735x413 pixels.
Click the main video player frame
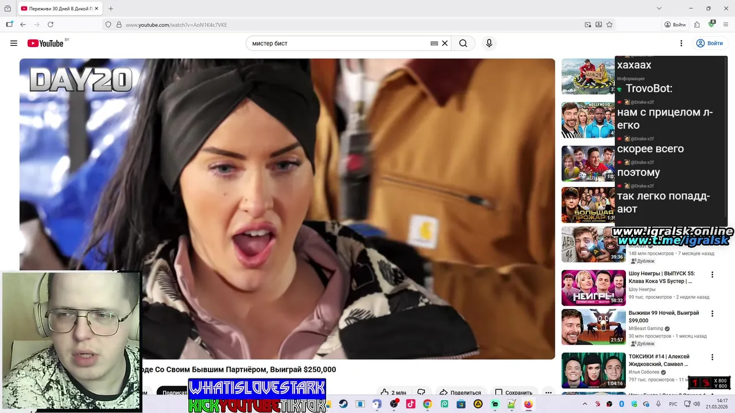coord(287,209)
